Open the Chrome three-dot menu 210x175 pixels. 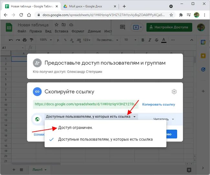205,15
